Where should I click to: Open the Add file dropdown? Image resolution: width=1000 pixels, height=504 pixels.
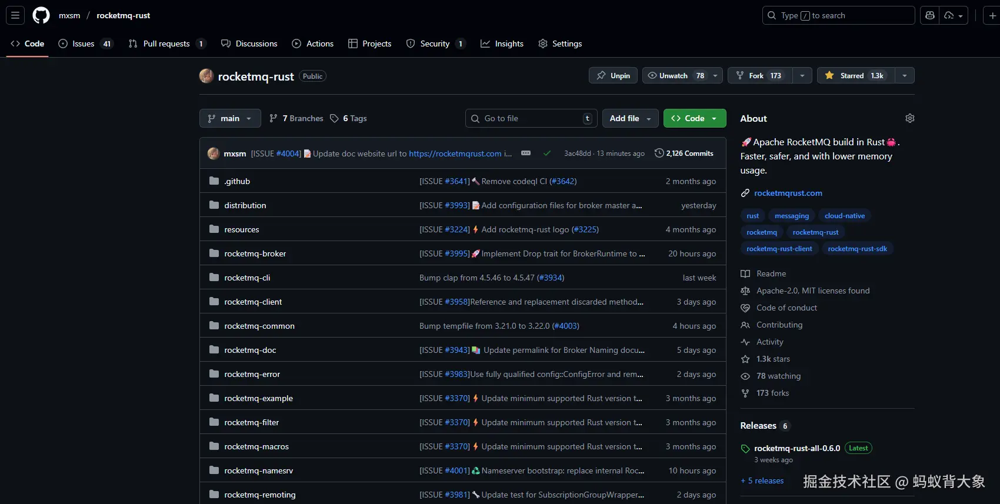click(630, 118)
